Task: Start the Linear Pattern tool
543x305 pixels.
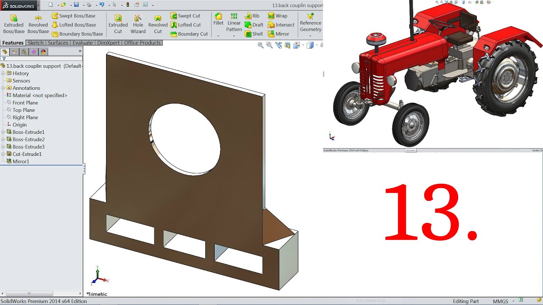Action: coord(234,22)
